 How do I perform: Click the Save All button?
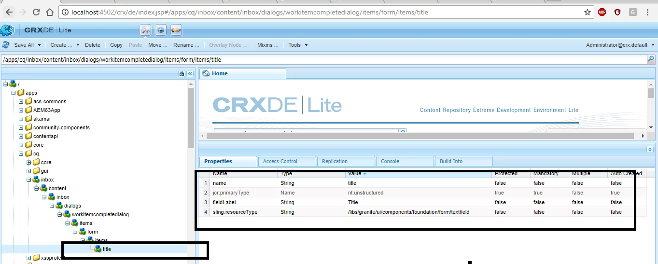24,45
